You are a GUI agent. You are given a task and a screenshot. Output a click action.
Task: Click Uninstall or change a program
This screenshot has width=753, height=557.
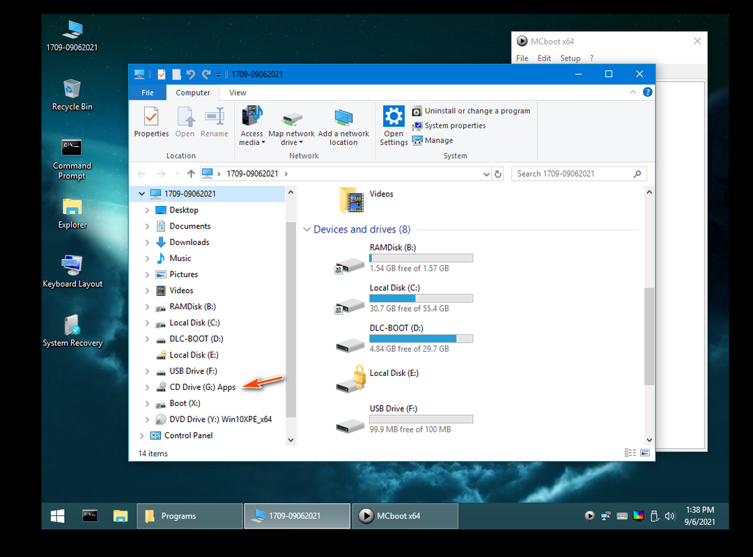[471, 111]
